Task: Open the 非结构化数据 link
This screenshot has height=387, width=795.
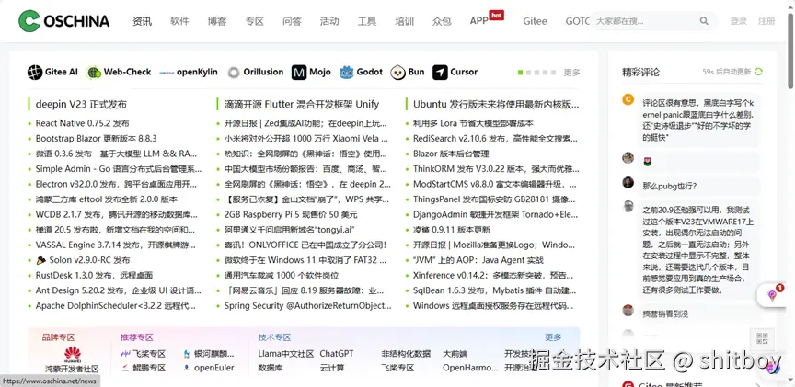Action: tap(406, 353)
